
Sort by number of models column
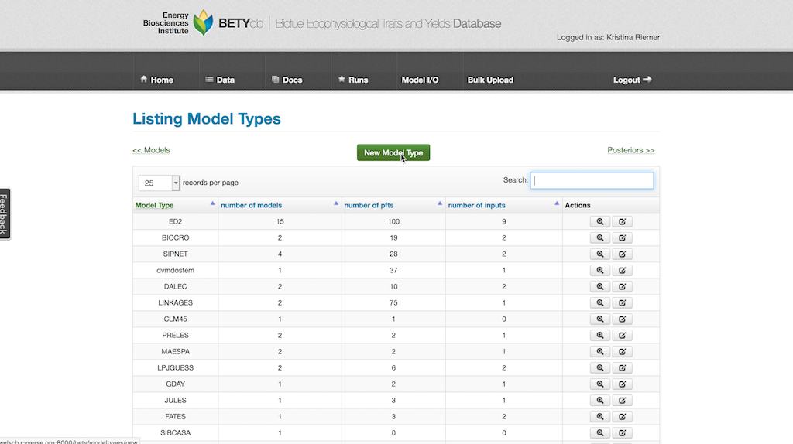251,205
